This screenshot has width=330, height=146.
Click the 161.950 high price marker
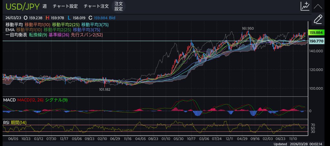[248, 28]
